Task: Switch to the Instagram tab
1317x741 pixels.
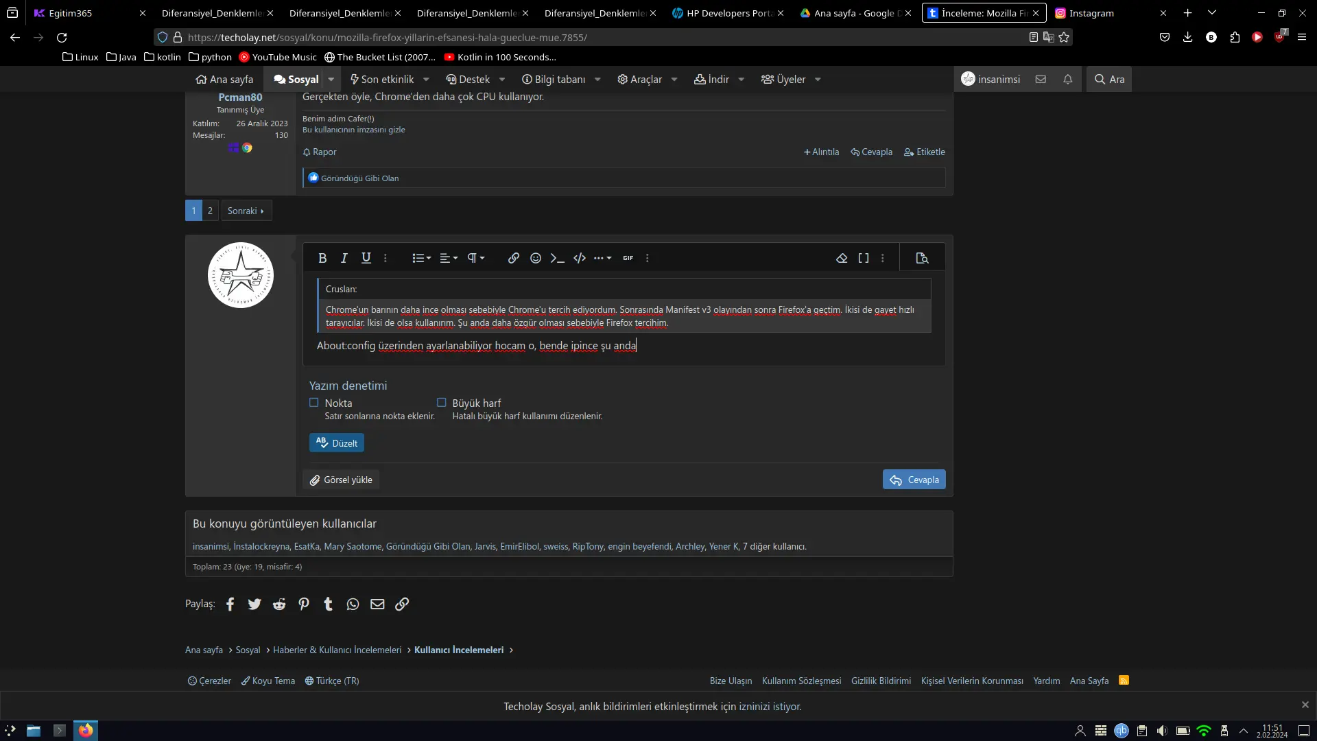Action: 1111,13
